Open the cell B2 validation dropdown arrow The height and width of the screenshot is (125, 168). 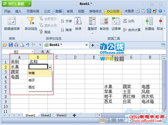[x=50, y=67]
